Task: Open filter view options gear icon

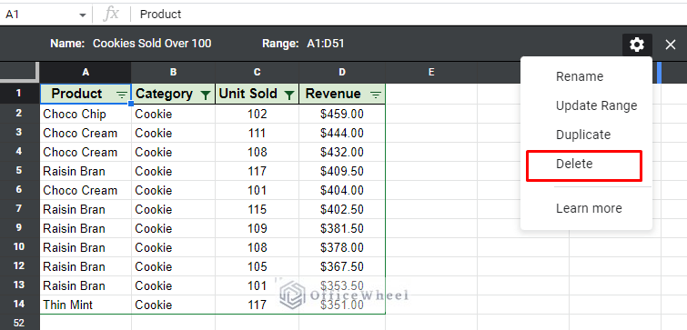Action: pos(637,45)
